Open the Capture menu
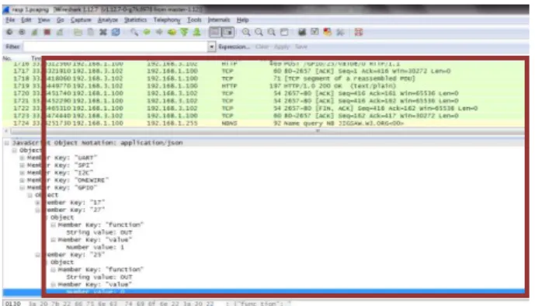 (x=81, y=19)
